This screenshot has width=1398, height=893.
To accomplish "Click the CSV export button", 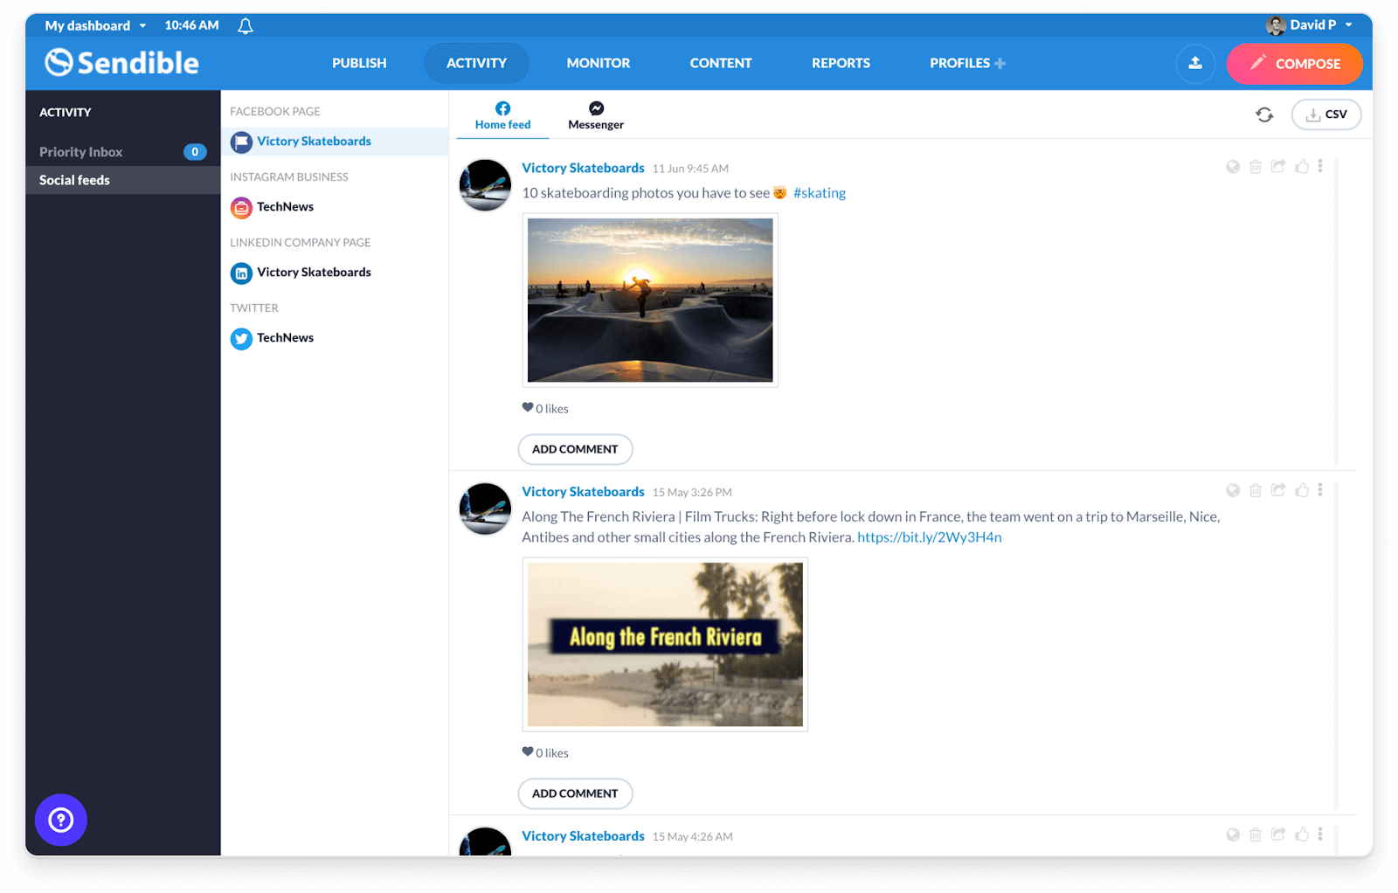I will [x=1325, y=114].
